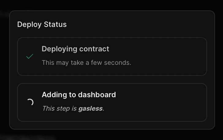Select the Adding to dashboard step title

tap(79, 95)
